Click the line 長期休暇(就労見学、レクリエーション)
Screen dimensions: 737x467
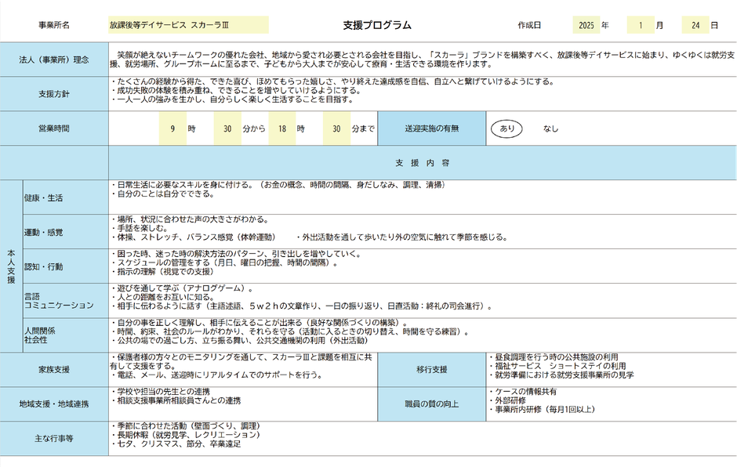pos(186,435)
